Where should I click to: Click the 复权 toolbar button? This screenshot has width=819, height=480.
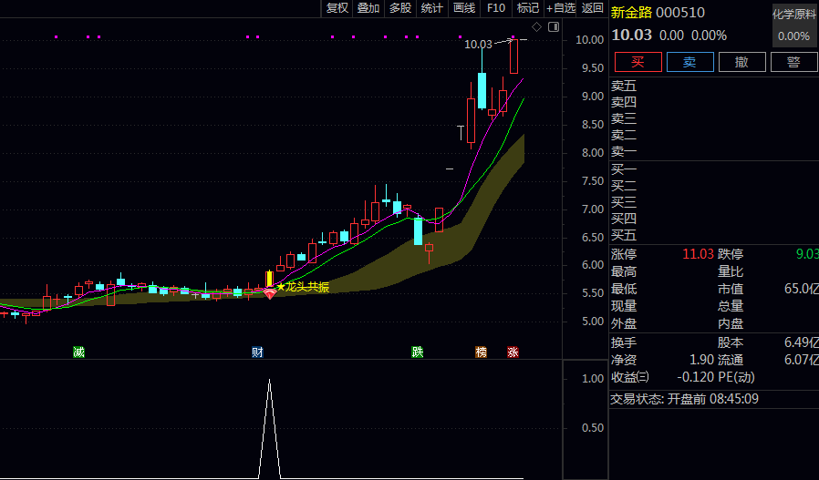(x=337, y=8)
